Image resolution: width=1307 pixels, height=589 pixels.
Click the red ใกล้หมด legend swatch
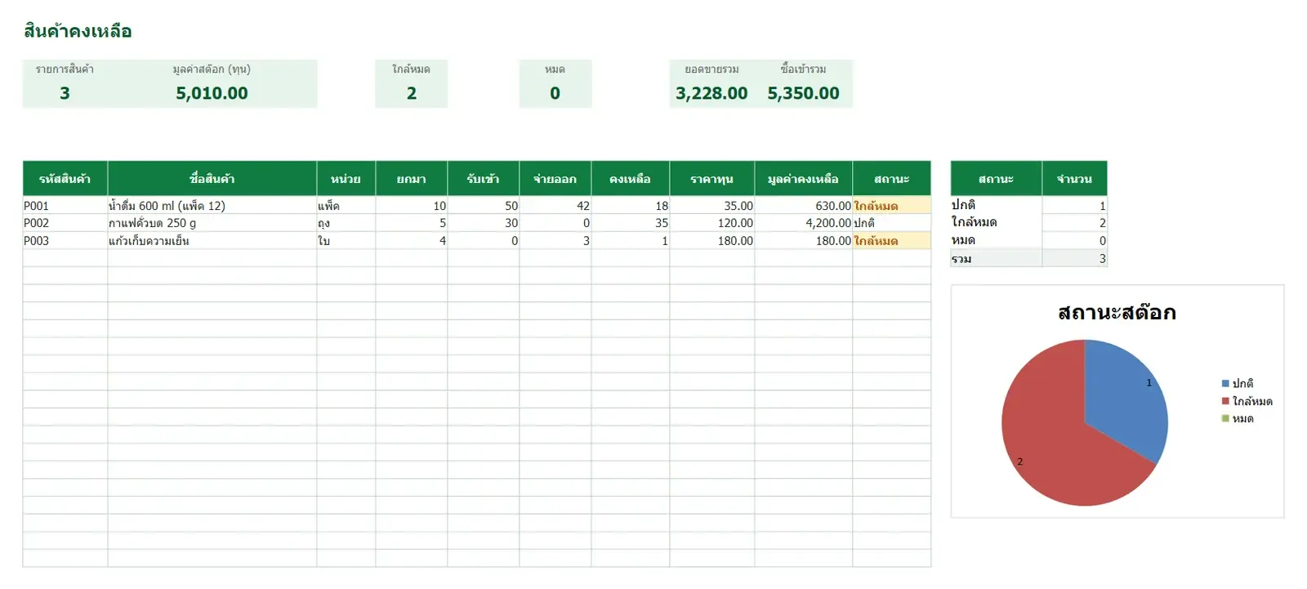[x=1225, y=401]
